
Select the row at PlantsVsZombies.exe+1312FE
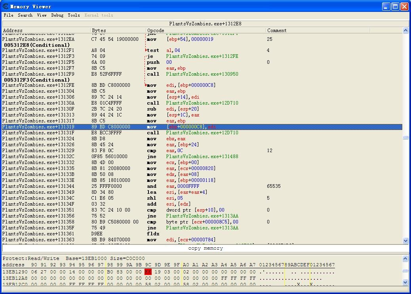(x=202, y=85)
